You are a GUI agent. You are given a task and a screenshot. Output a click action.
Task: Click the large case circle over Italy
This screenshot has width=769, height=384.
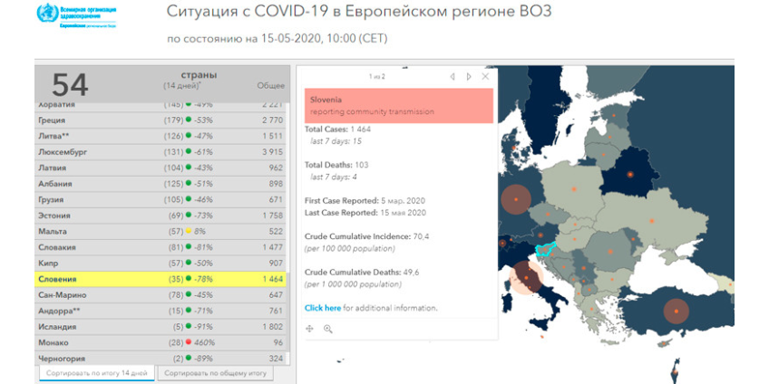click(x=526, y=278)
